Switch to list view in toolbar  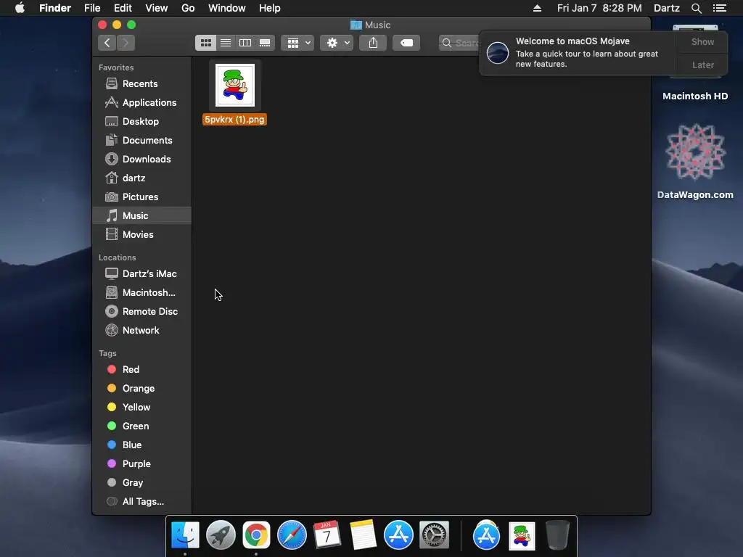click(x=226, y=43)
